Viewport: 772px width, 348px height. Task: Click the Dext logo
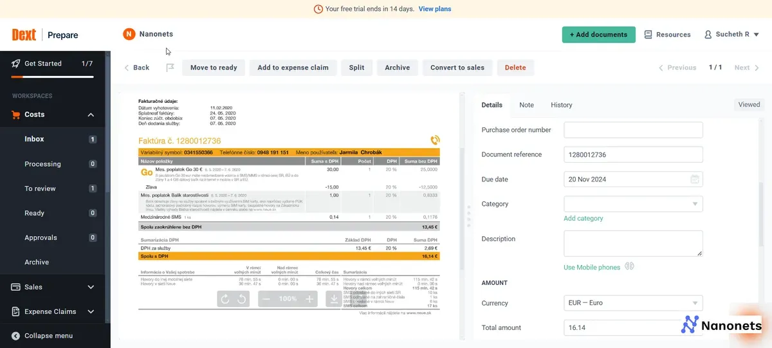(24, 35)
